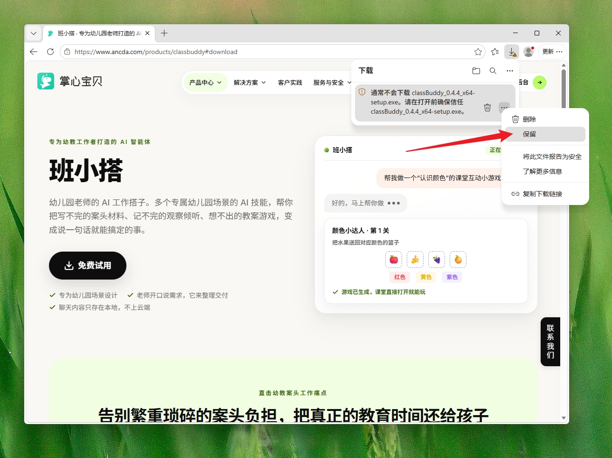612x458 pixels.
Task: Open the 联系我们 side tab
Action: (x=550, y=342)
